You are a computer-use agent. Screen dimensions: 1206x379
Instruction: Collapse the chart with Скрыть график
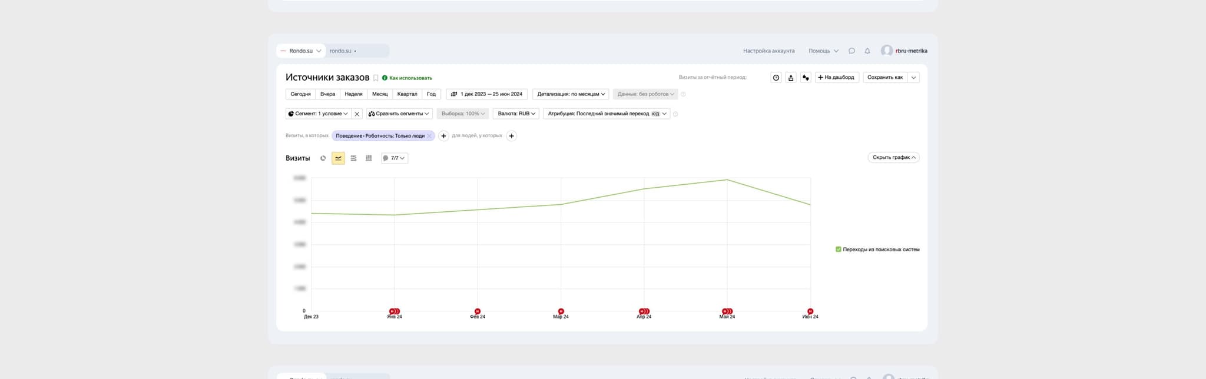(x=893, y=158)
